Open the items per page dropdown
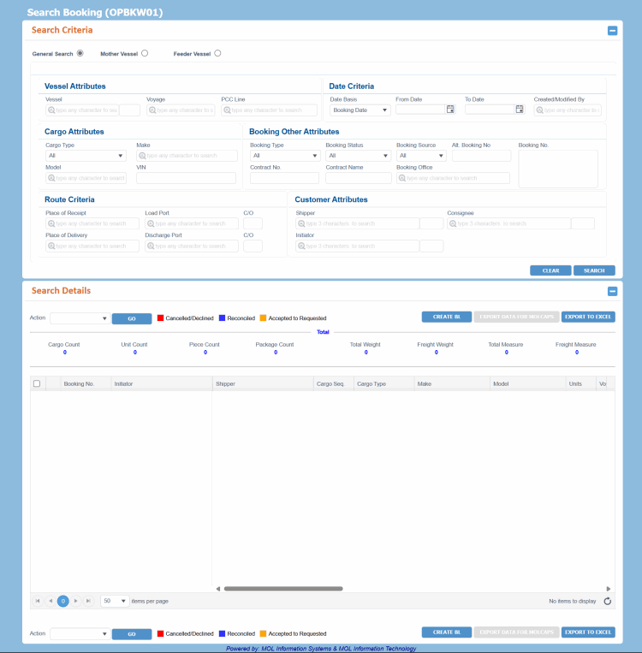The width and height of the screenshot is (642, 653). (x=116, y=602)
